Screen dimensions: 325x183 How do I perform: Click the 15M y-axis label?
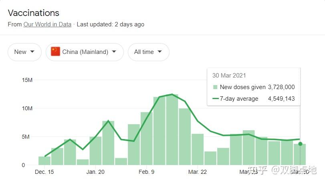[27, 80]
